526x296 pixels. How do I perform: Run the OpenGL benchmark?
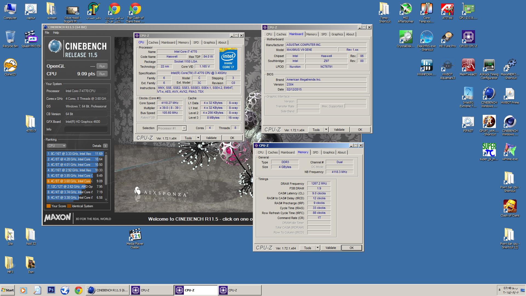coord(102,66)
